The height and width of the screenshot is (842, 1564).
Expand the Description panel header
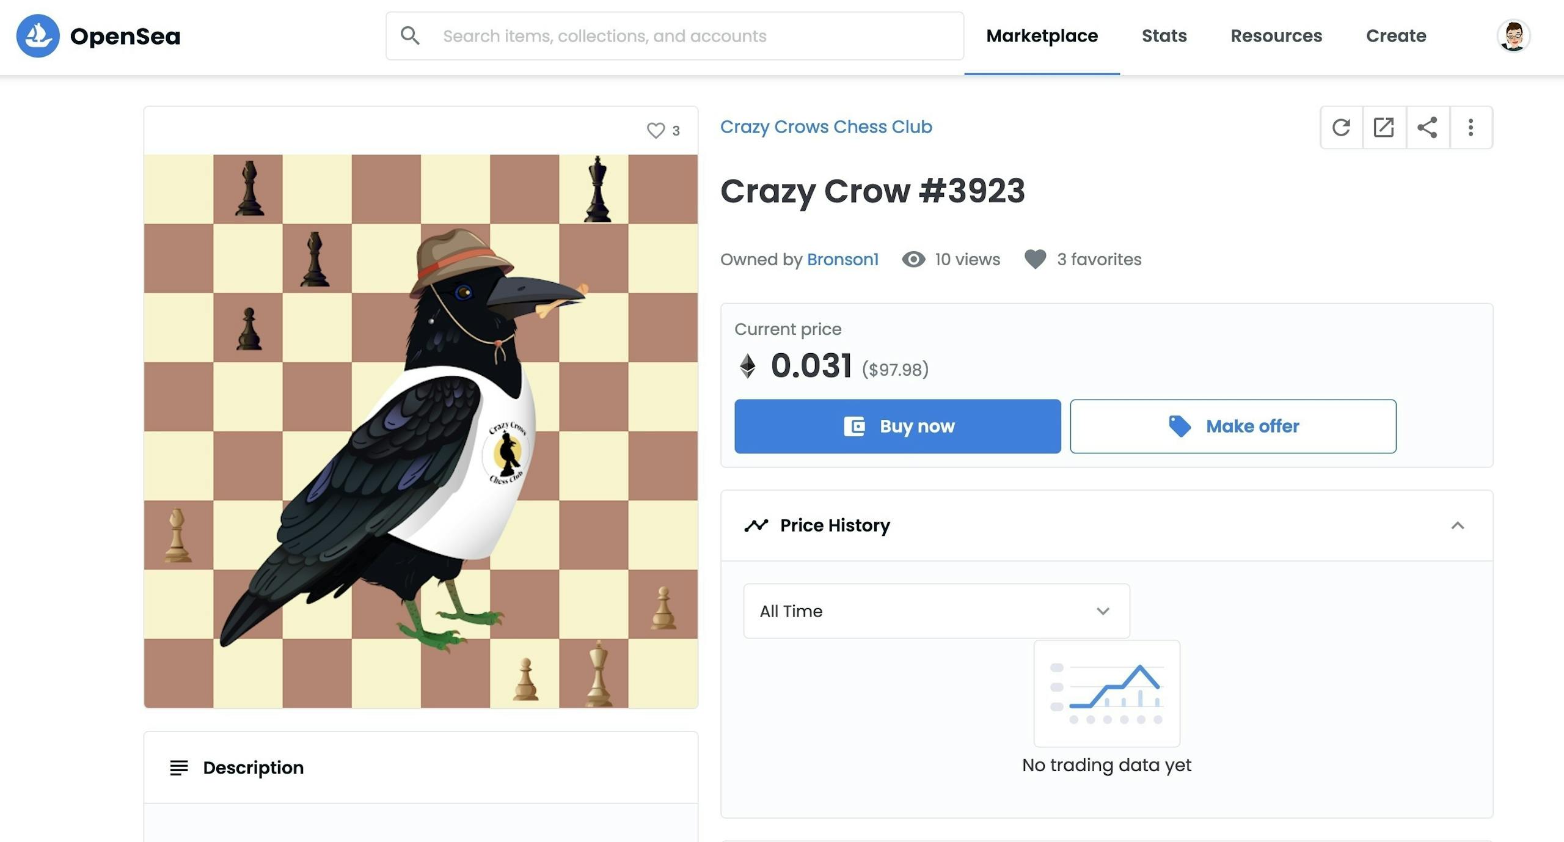pos(420,767)
